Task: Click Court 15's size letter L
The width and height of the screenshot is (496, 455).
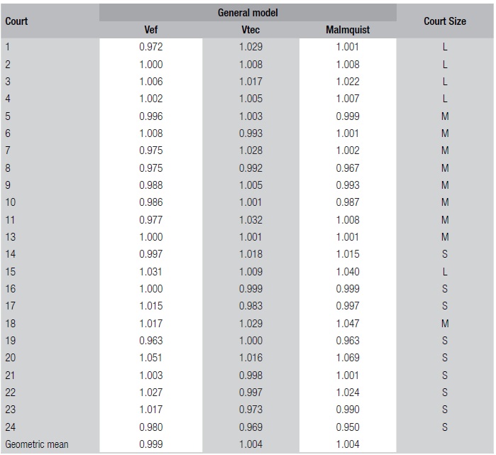Action: coord(445,271)
